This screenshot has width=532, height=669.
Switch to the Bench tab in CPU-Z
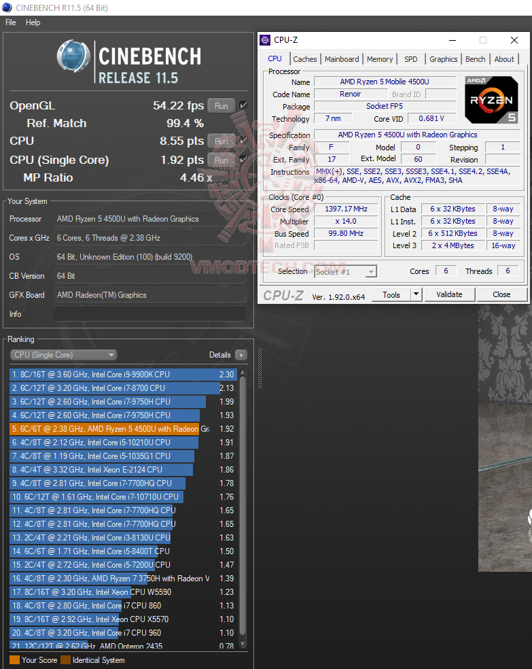pyautogui.click(x=476, y=59)
